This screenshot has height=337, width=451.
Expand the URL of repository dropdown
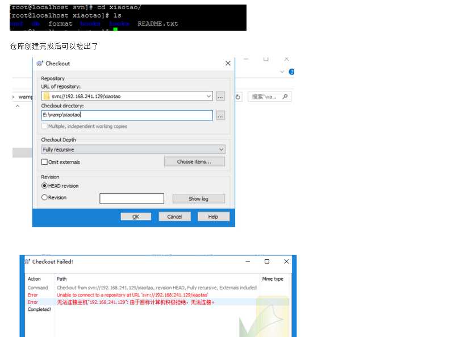(209, 96)
